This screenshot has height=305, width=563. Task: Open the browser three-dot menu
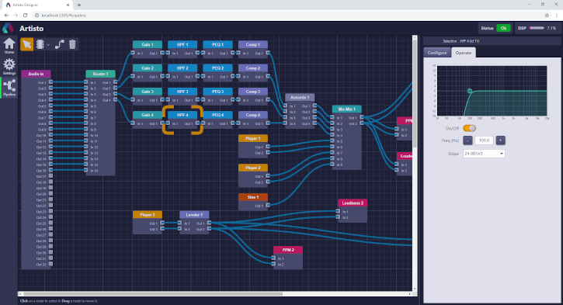(557, 16)
